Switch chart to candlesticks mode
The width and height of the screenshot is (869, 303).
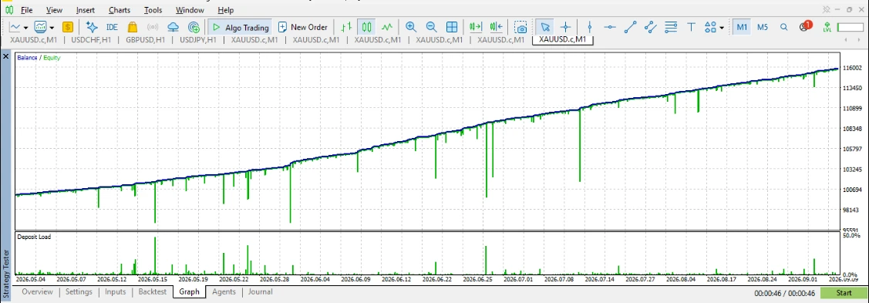tap(366, 26)
